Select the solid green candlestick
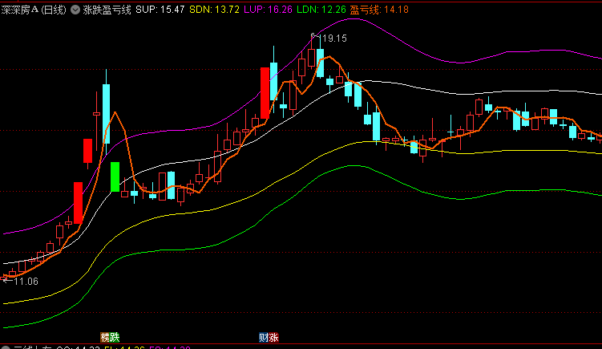This screenshot has height=349, width=602. click(115, 177)
